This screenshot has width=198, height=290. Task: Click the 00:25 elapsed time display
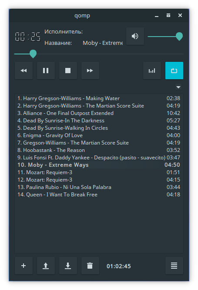click(x=28, y=37)
